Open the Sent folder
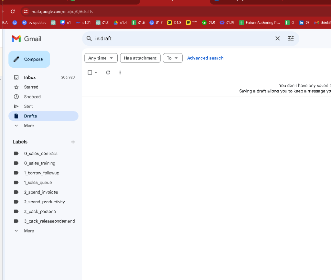The height and width of the screenshot is (280, 331). coord(43,106)
